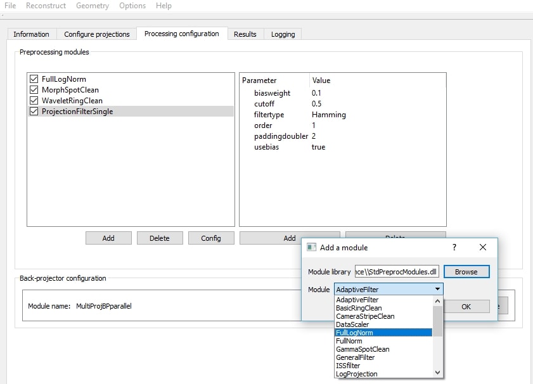Viewport: 533px width, 384px height.
Task: Open the Reconstruct menu
Action: click(x=46, y=6)
